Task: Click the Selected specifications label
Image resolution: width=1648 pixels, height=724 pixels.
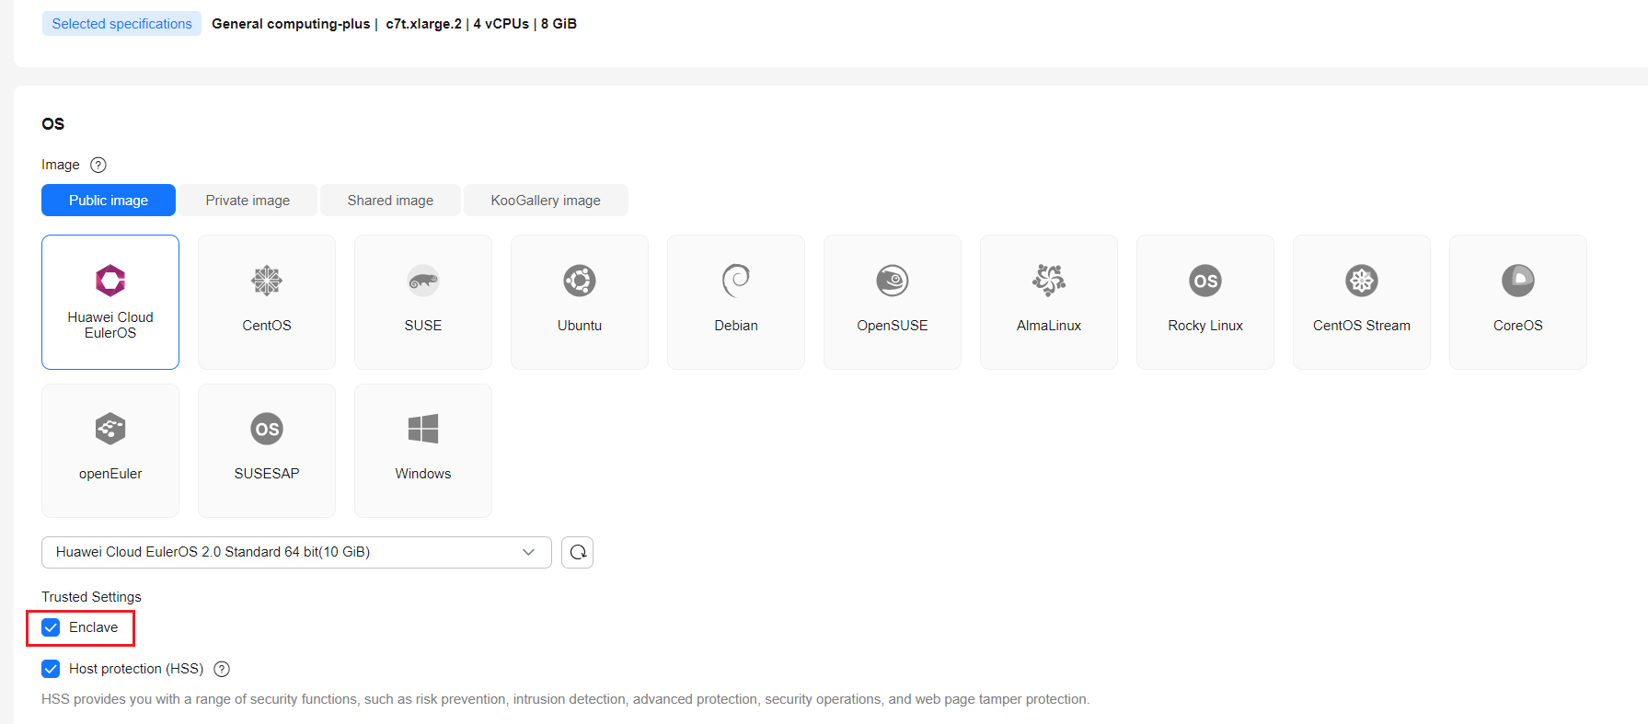Action: coord(121,24)
